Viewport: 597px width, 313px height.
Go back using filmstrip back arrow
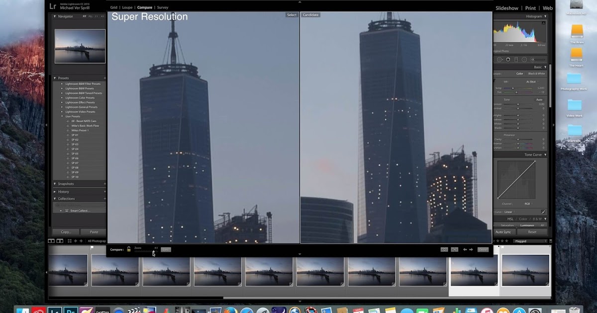(x=76, y=241)
